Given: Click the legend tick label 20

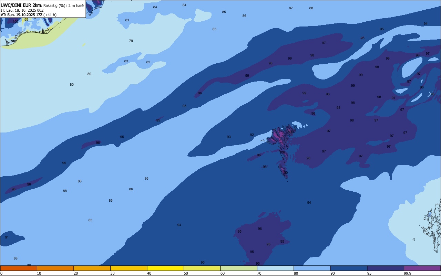Looking at the screenshot, I should [76, 273].
